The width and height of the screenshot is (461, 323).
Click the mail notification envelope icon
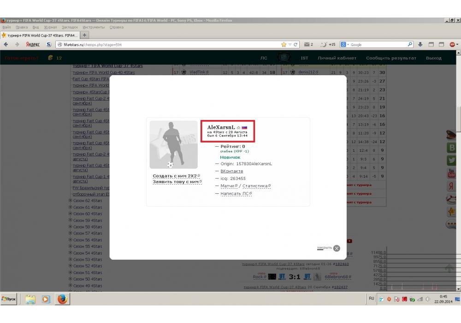[x=307, y=45]
